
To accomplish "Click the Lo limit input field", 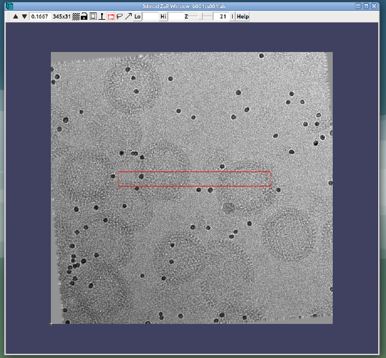I will (x=150, y=17).
